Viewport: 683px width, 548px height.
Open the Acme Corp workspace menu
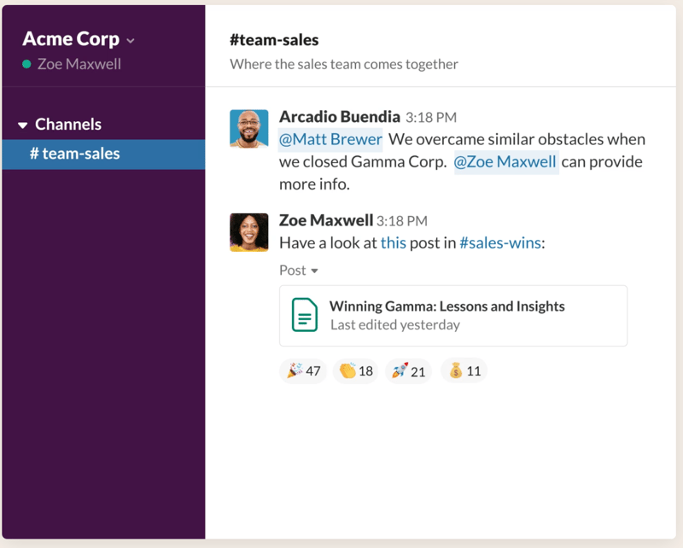79,39
